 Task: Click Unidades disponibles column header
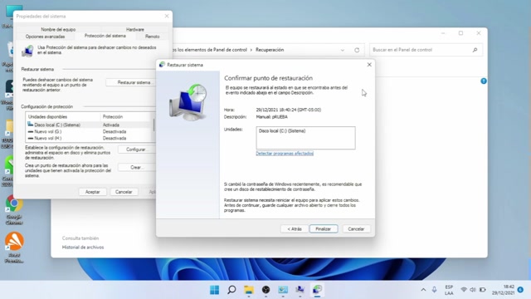coord(63,116)
